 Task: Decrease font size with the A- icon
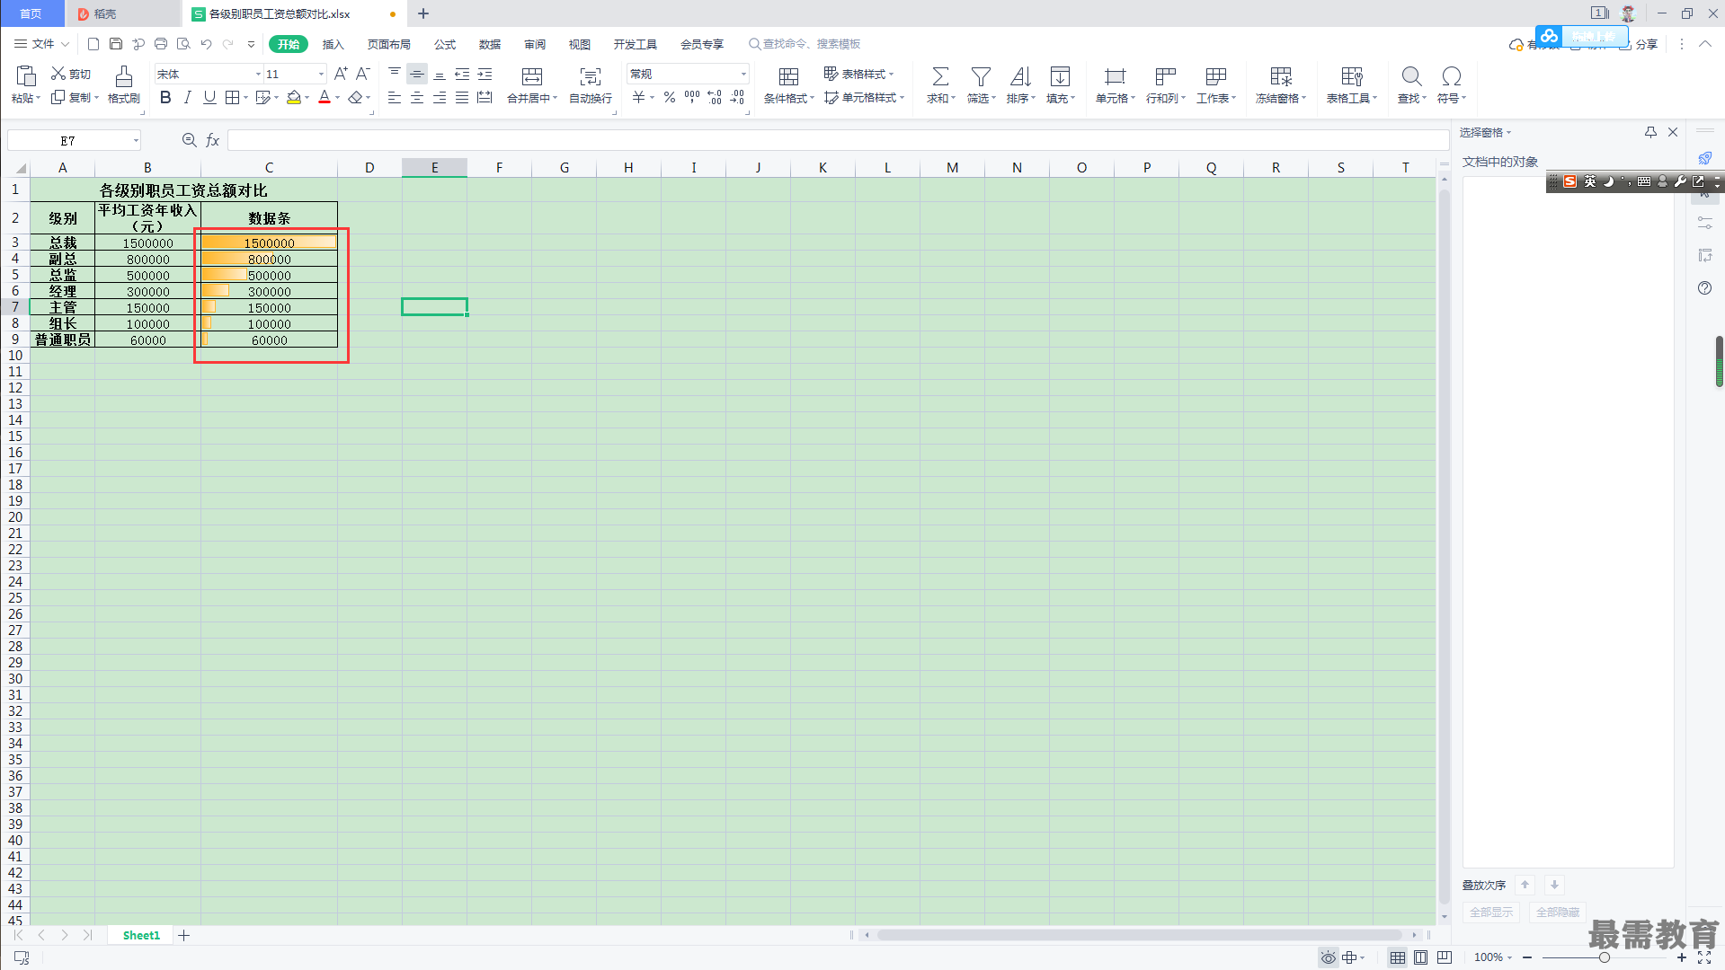[363, 74]
